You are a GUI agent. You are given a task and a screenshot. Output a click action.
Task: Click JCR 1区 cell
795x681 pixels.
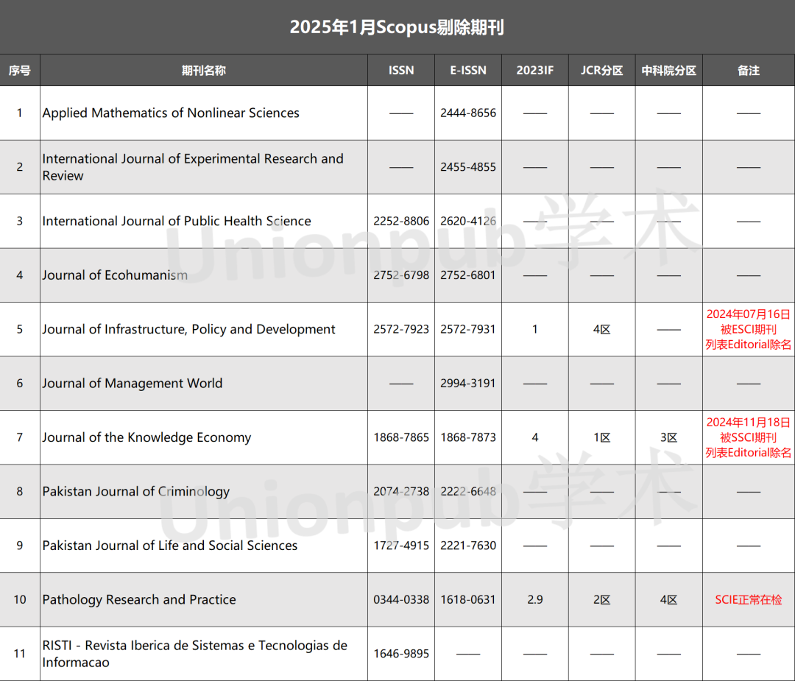click(x=602, y=437)
